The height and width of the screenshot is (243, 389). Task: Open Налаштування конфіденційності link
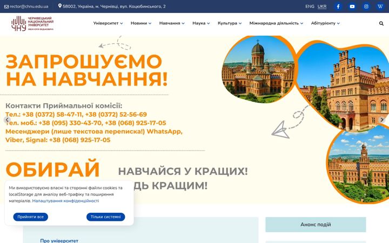65,201
